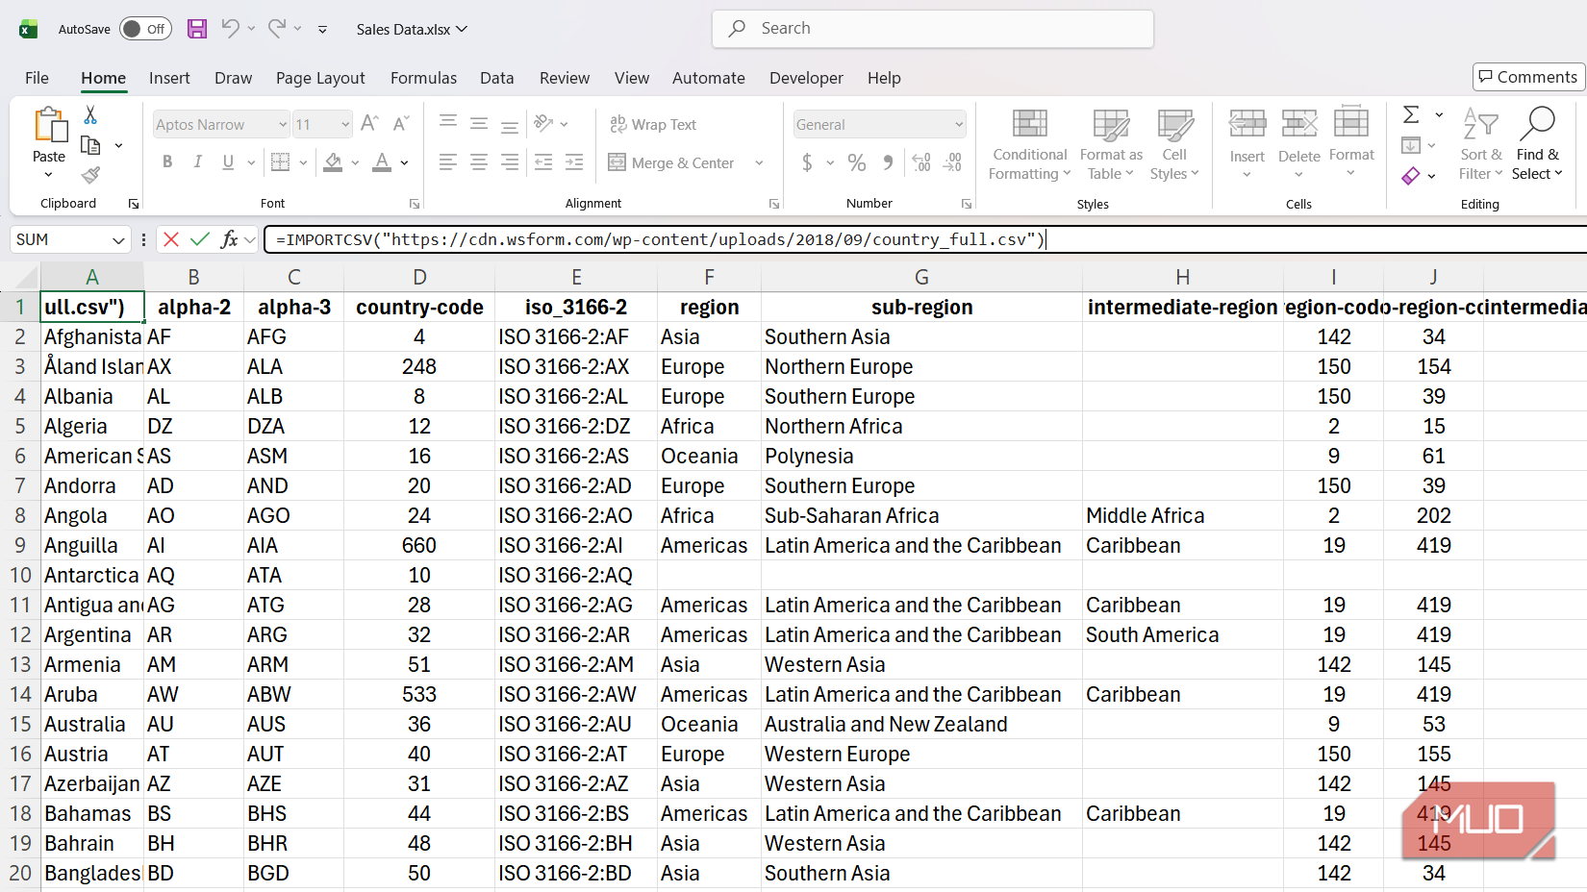Click the Copy icon in Clipboard group
This screenshot has width=1587, height=892.
coord(90,145)
